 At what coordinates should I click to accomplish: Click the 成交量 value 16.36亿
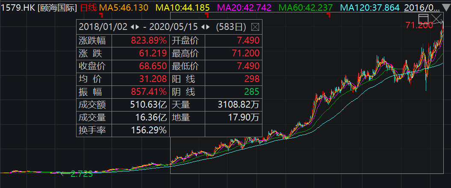pyautogui.click(x=150, y=117)
